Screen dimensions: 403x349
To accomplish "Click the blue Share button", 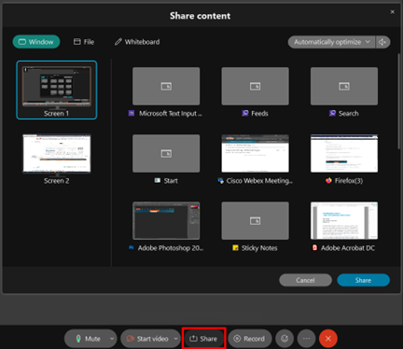I will (363, 280).
